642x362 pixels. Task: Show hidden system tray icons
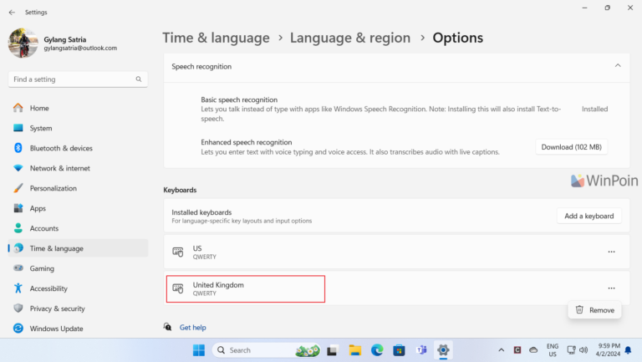click(502, 350)
